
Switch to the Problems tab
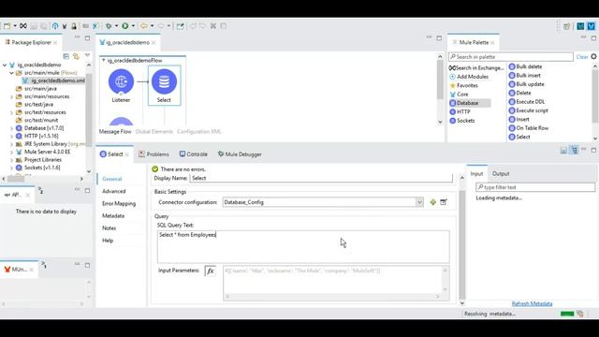[x=153, y=154]
